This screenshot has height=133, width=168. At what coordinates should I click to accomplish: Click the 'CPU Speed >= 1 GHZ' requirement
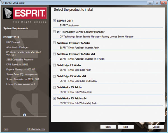pos(17,64)
